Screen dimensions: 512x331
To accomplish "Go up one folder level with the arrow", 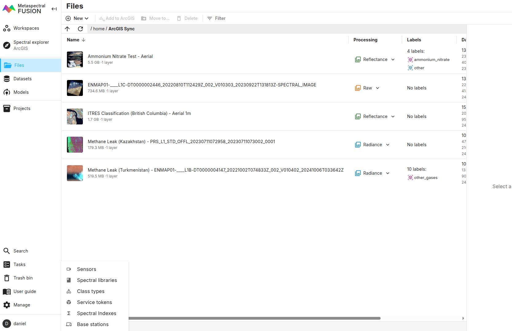I will tap(68, 29).
